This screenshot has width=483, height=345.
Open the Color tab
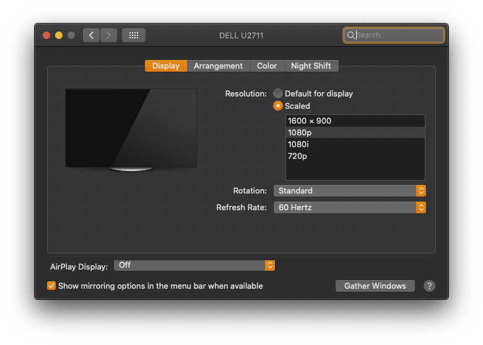[x=267, y=66]
